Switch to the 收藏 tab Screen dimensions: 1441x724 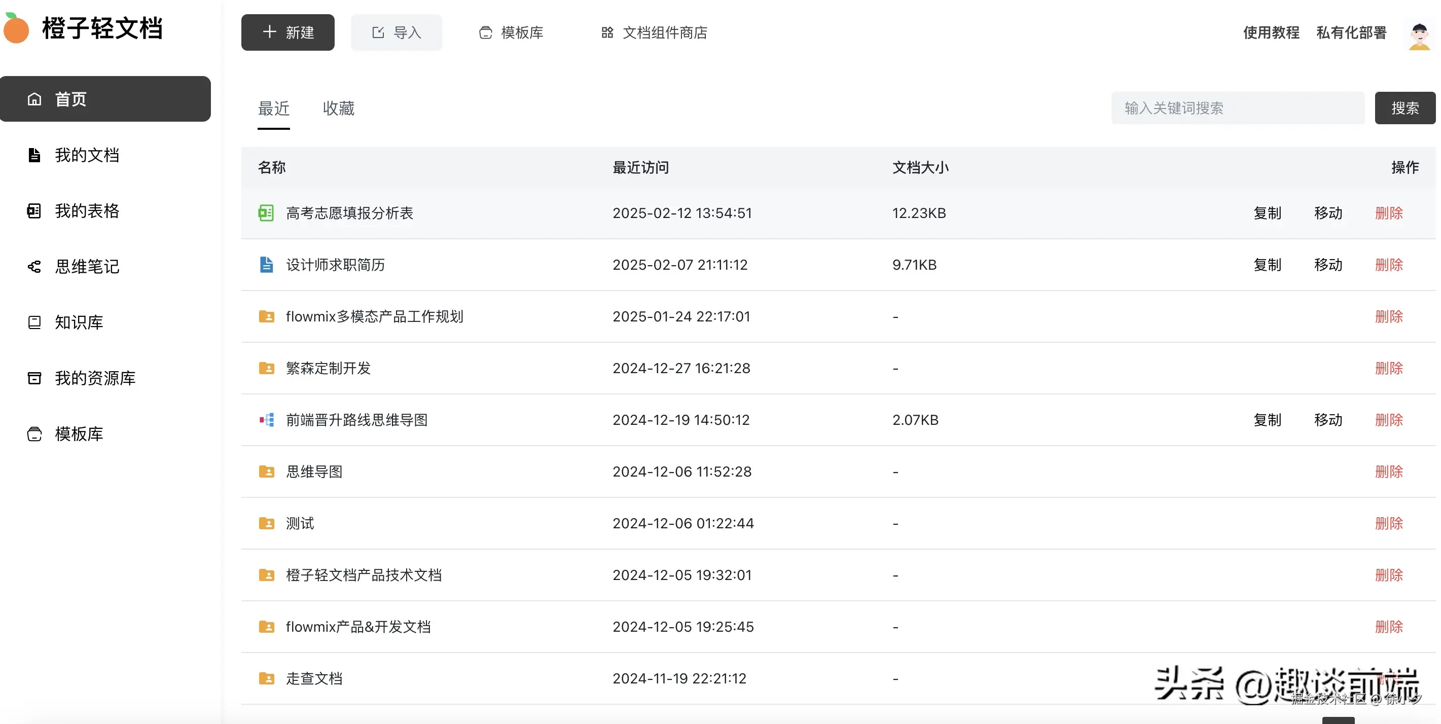coord(338,108)
